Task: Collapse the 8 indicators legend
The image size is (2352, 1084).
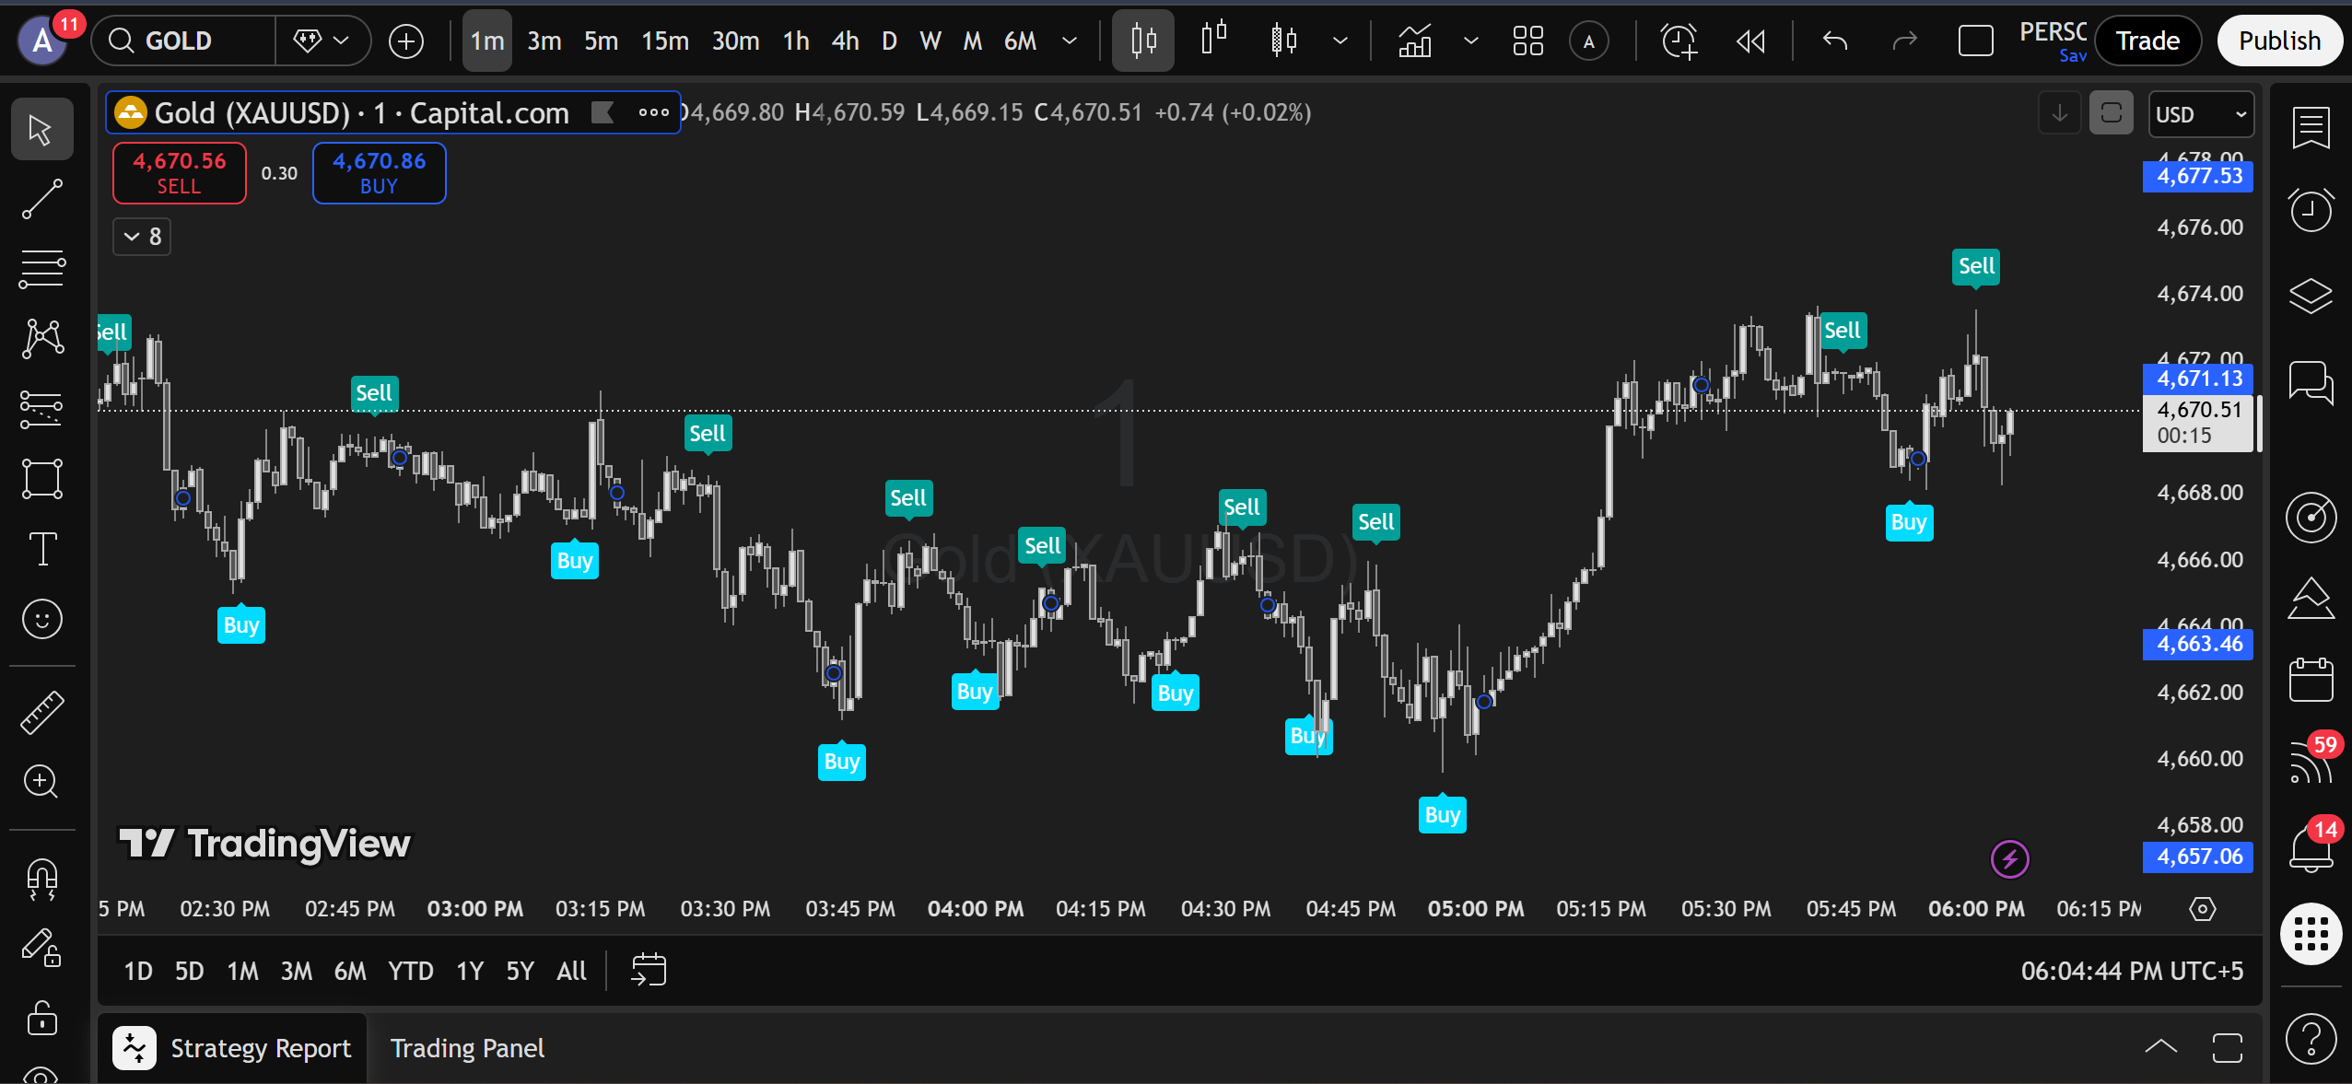Action: (142, 237)
